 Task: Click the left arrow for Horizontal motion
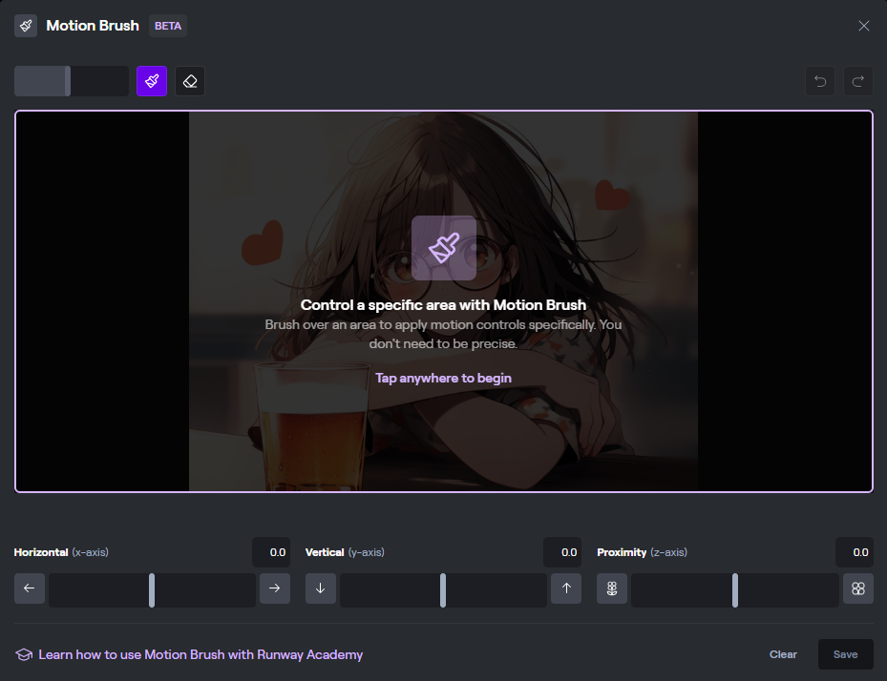pos(30,588)
